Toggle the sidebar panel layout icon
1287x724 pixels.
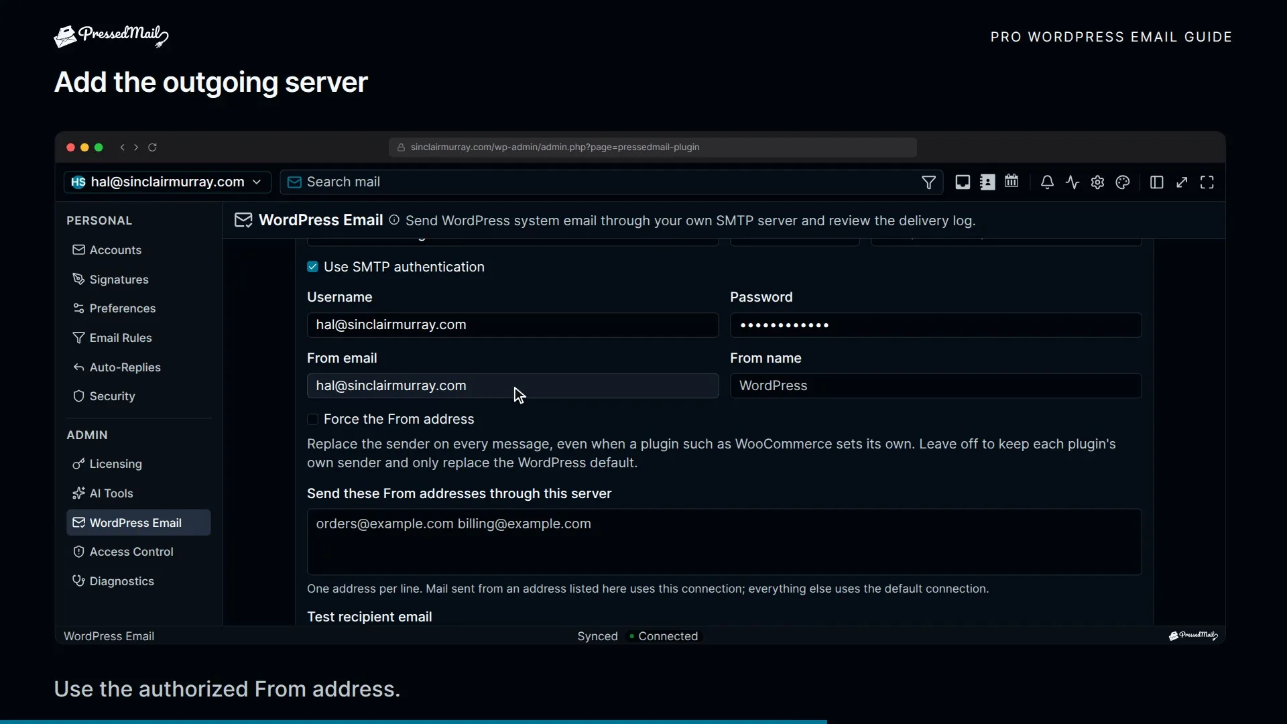(x=1156, y=182)
